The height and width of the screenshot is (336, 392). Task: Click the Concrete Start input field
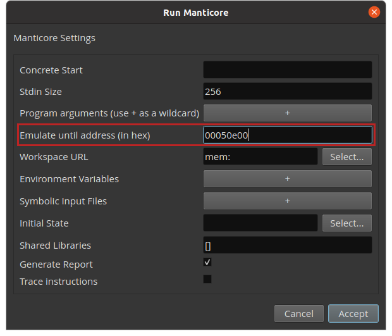coord(287,70)
